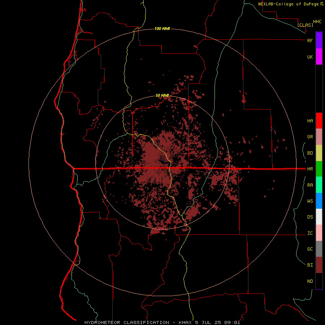Click the BD legend label
Image resolution: width=325 pixels, height=325 pixels.
(x=310, y=153)
